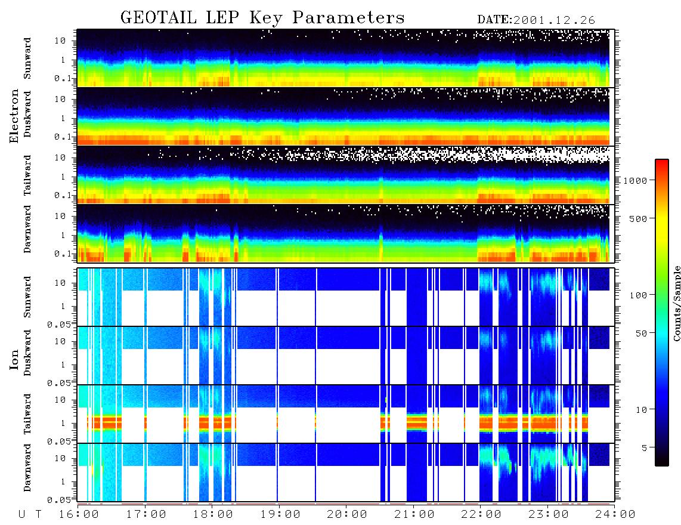Viewport: 681px width, 525px height.
Task: Click the vertical "Ion" group label
Action: [14, 360]
